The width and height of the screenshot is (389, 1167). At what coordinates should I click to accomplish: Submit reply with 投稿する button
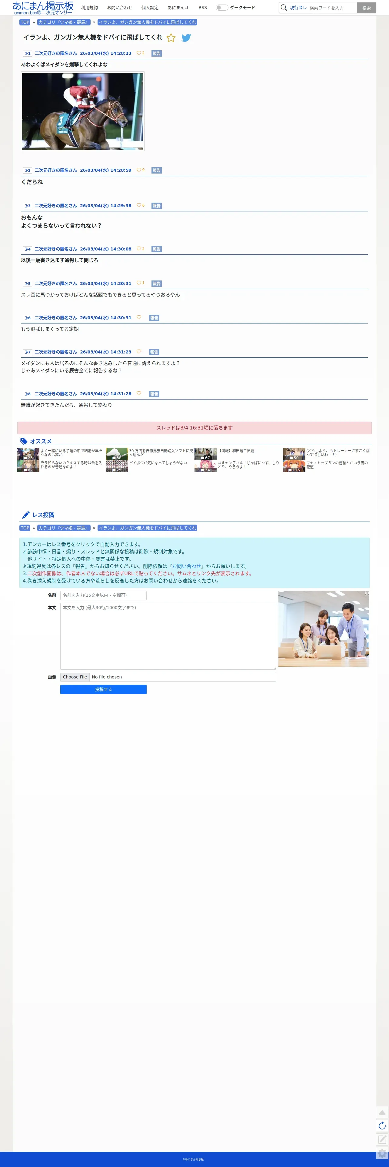103,689
